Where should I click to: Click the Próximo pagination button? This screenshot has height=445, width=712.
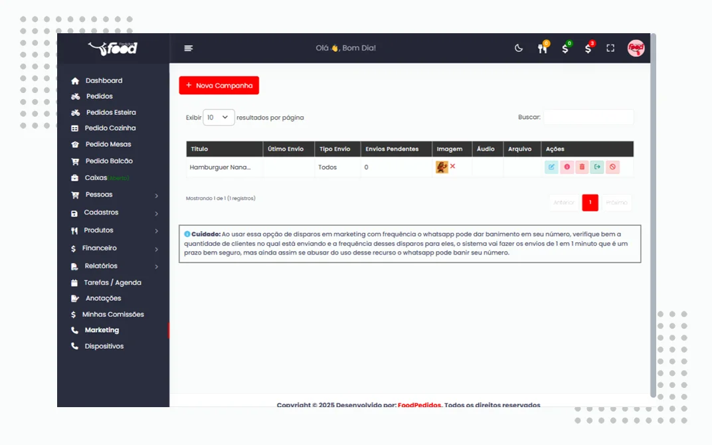(x=616, y=203)
